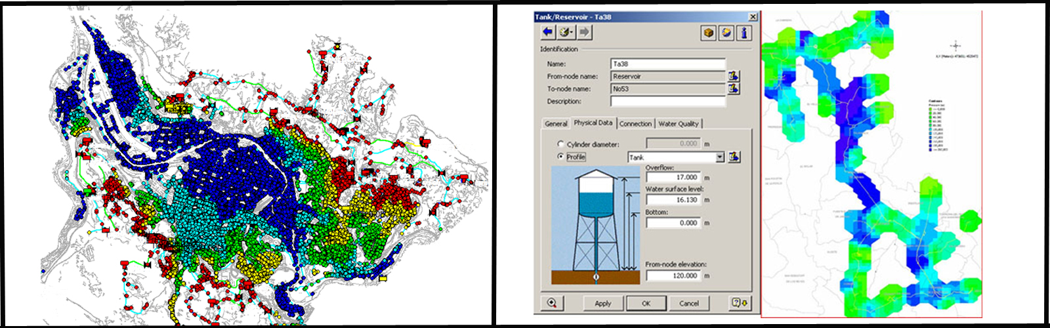Click the globe icon in dialog toolbar
The image size is (1050, 328).
[x=726, y=33]
